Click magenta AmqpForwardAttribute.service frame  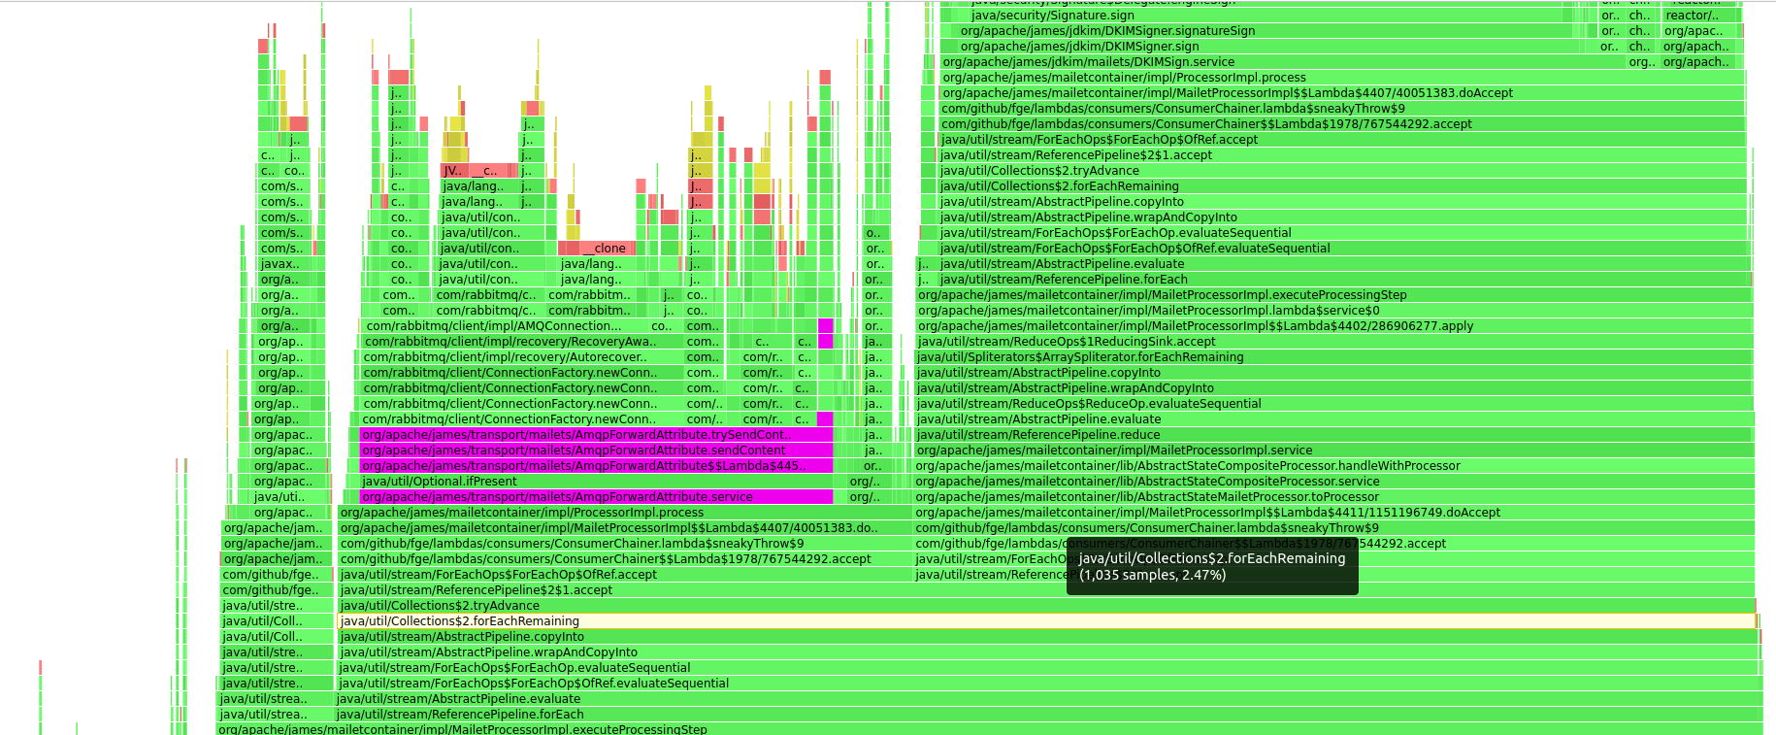point(596,497)
